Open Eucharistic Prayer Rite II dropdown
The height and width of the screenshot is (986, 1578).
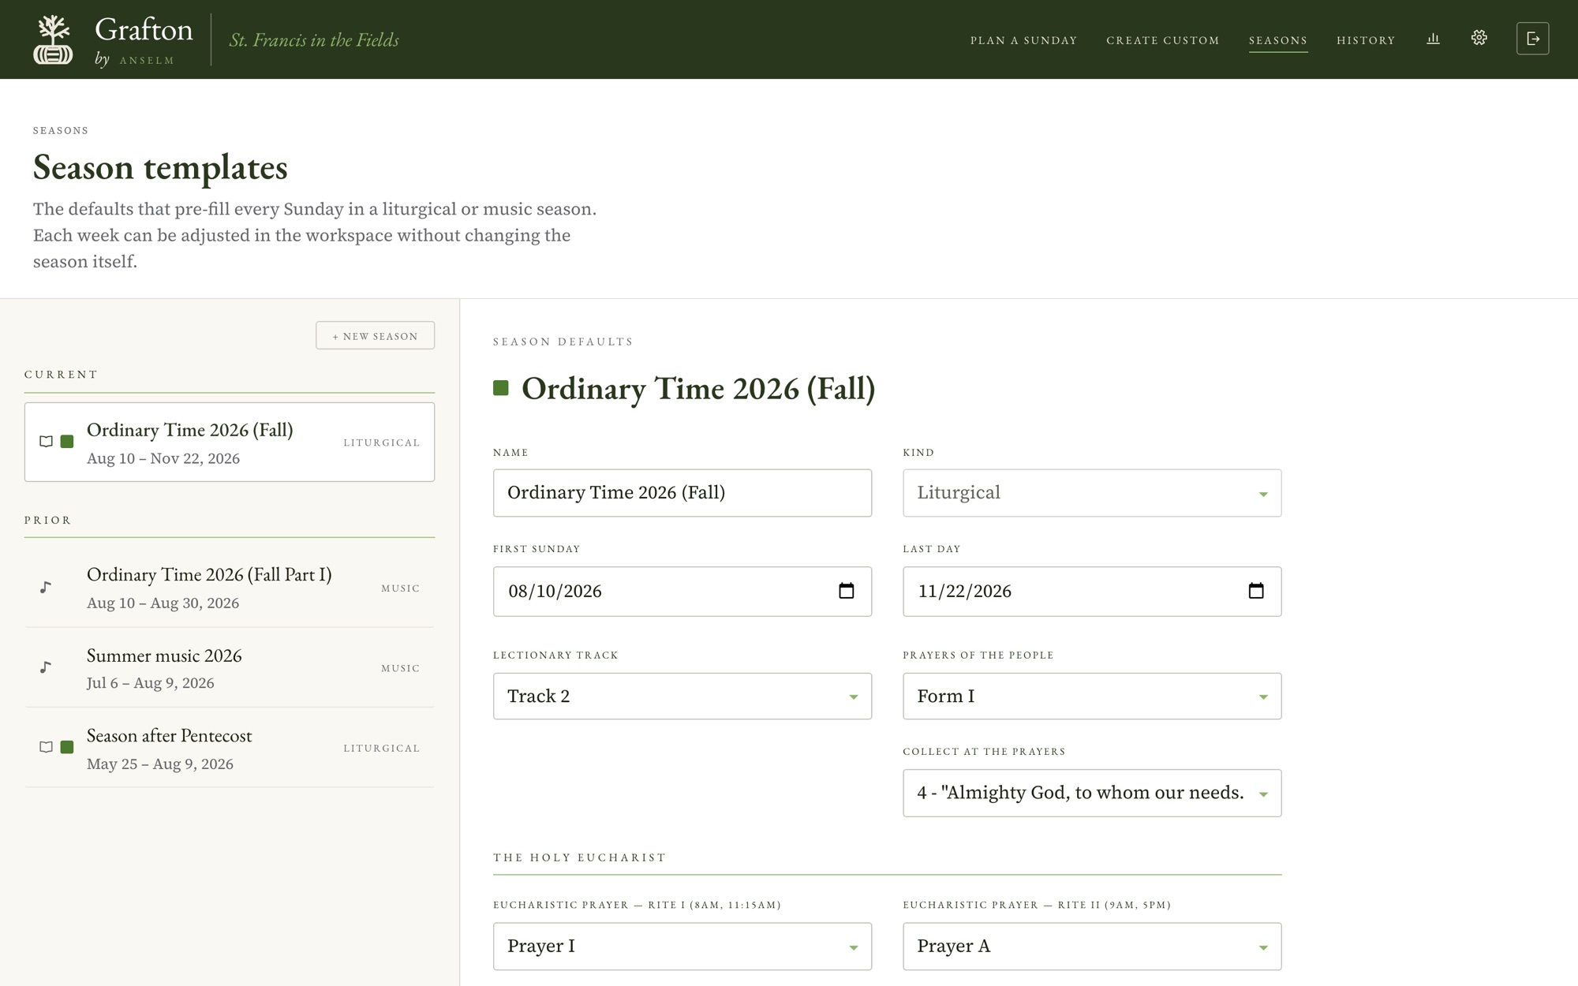click(1092, 946)
